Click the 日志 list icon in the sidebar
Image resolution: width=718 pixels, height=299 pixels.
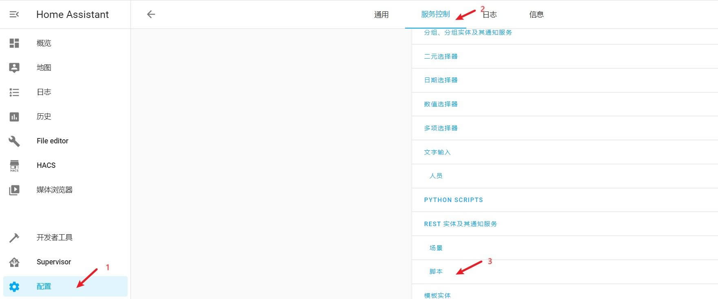pos(14,92)
